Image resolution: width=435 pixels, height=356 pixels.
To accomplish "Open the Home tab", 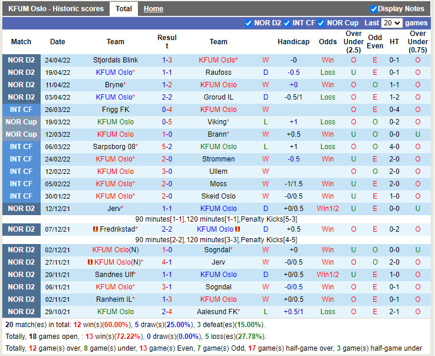I will pos(153,9).
